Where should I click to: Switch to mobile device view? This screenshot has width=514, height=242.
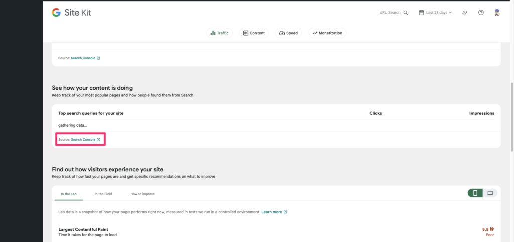tap(475, 193)
